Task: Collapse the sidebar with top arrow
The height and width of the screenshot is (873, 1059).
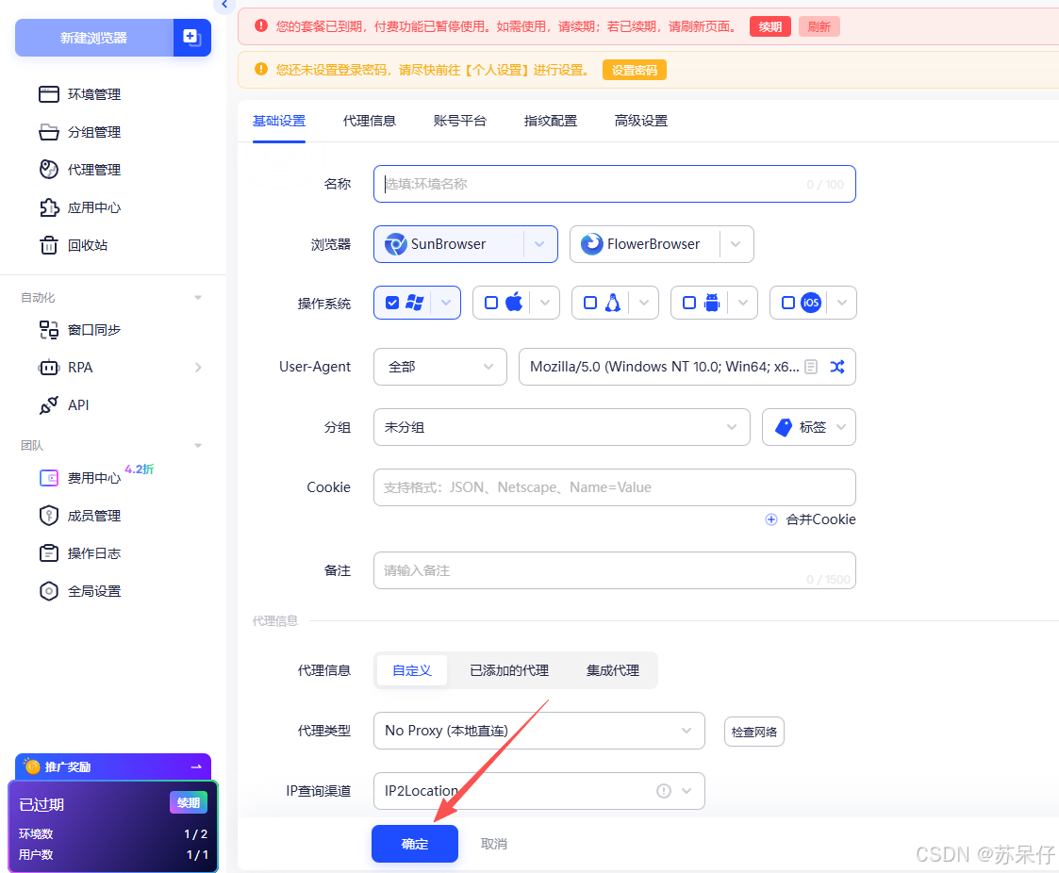Action: click(224, 5)
